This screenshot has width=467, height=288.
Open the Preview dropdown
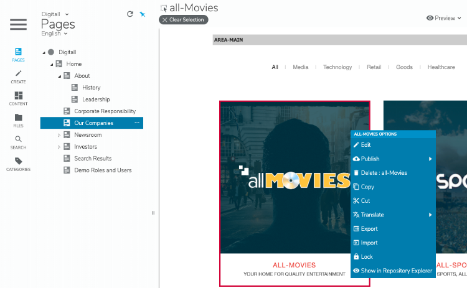[443, 18]
